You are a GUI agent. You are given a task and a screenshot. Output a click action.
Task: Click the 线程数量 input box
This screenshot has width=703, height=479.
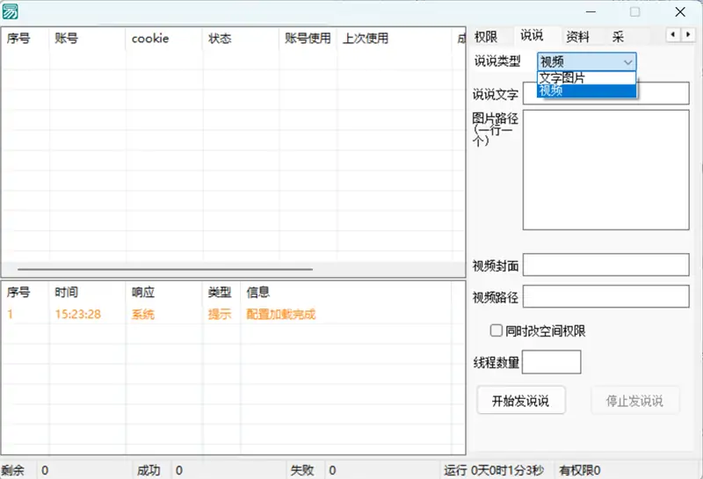pos(552,362)
